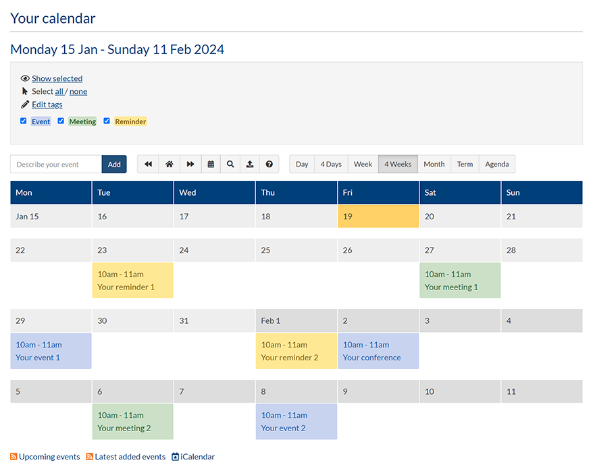This screenshot has width=593, height=473.
Task: Click the home icon in toolbar
Action: (170, 164)
